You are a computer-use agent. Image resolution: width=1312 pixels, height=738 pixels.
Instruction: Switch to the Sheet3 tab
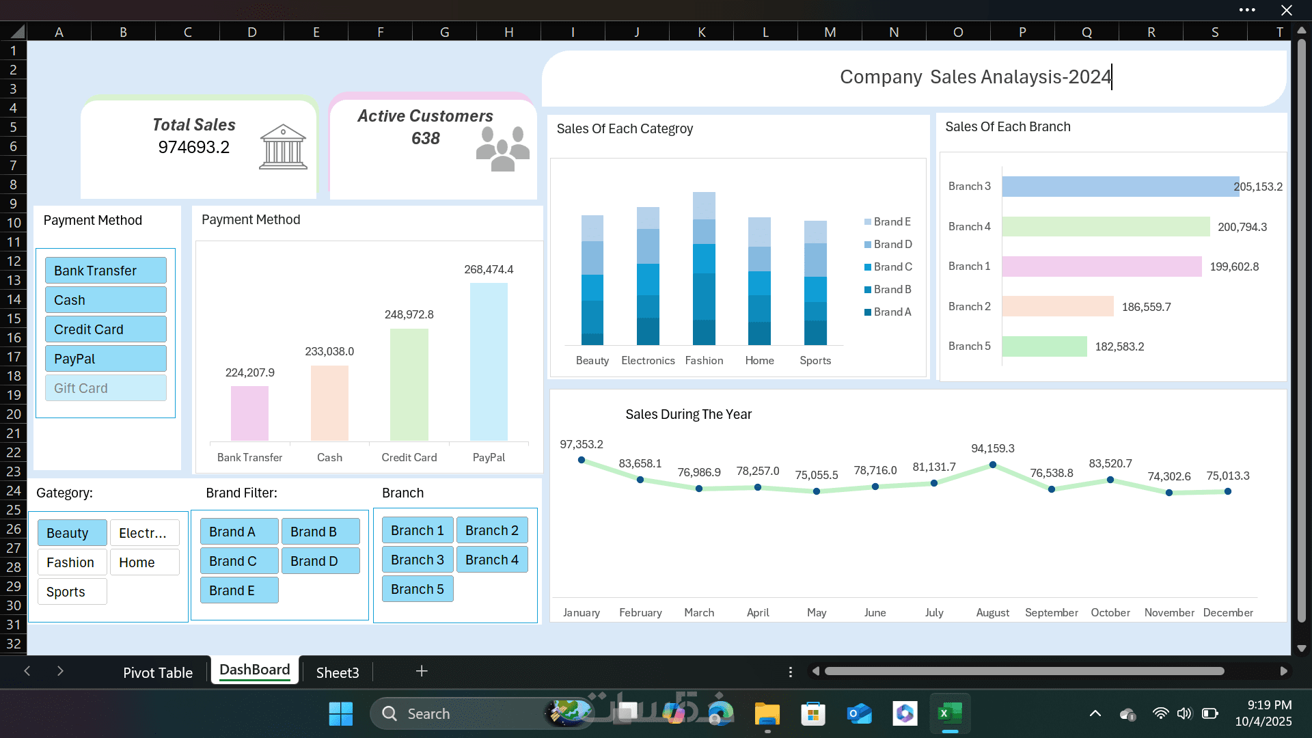pyautogui.click(x=338, y=672)
